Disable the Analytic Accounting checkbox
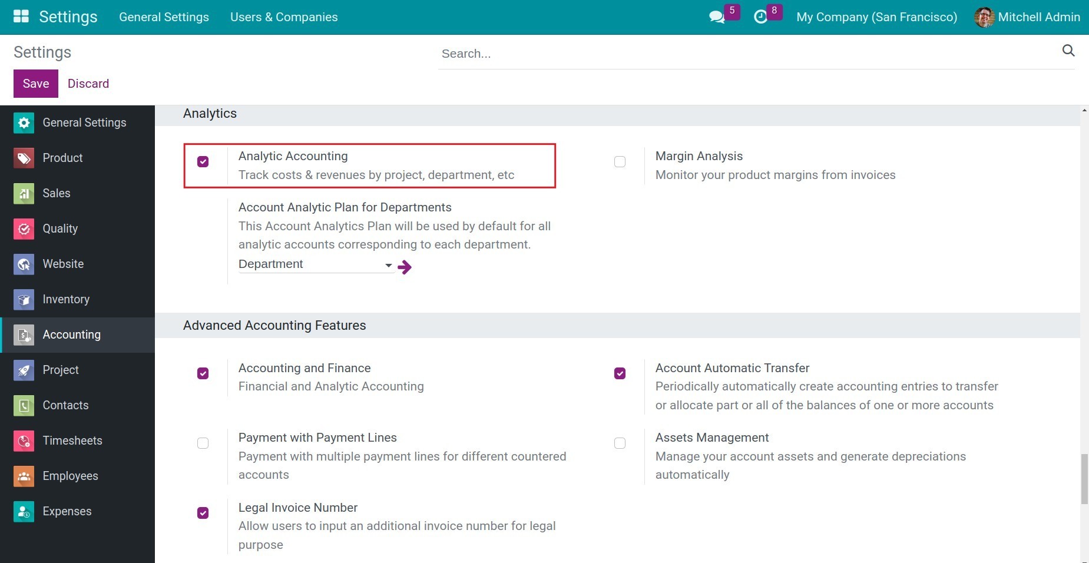Screen dimensions: 1089x563 pyautogui.click(x=203, y=161)
